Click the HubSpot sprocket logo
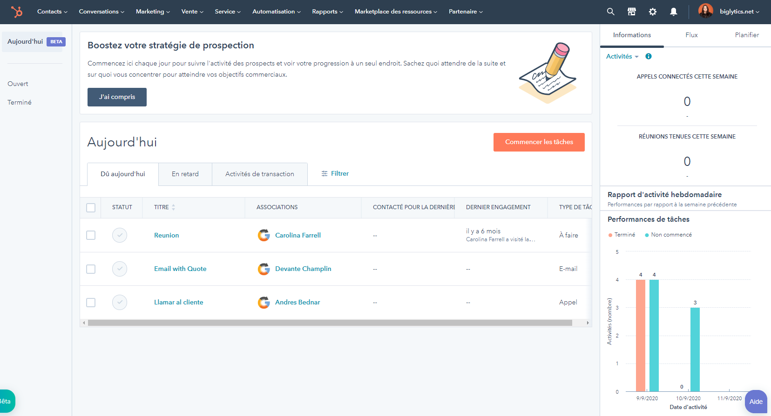Image resolution: width=771 pixels, height=416 pixels. point(17,12)
